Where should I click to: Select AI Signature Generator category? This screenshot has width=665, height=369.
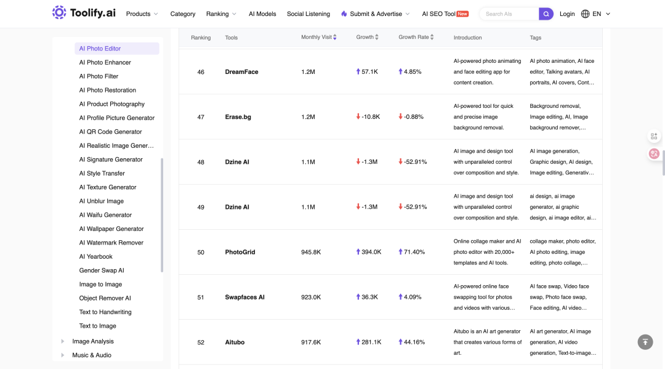click(x=111, y=160)
